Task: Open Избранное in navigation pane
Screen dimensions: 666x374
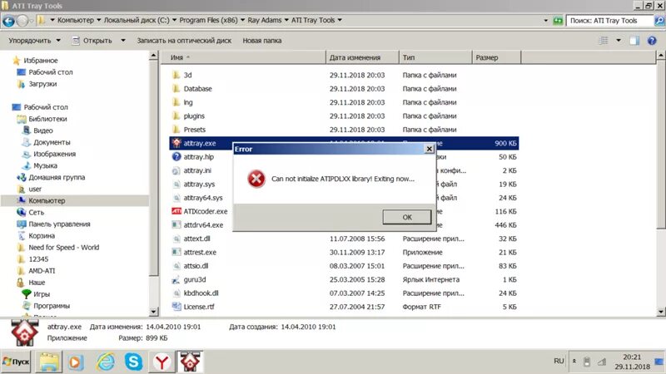Action: click(x=40, y=60)
